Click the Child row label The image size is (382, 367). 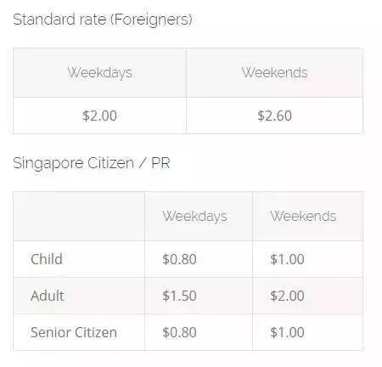pyautogui.click(x=47, y=259)
